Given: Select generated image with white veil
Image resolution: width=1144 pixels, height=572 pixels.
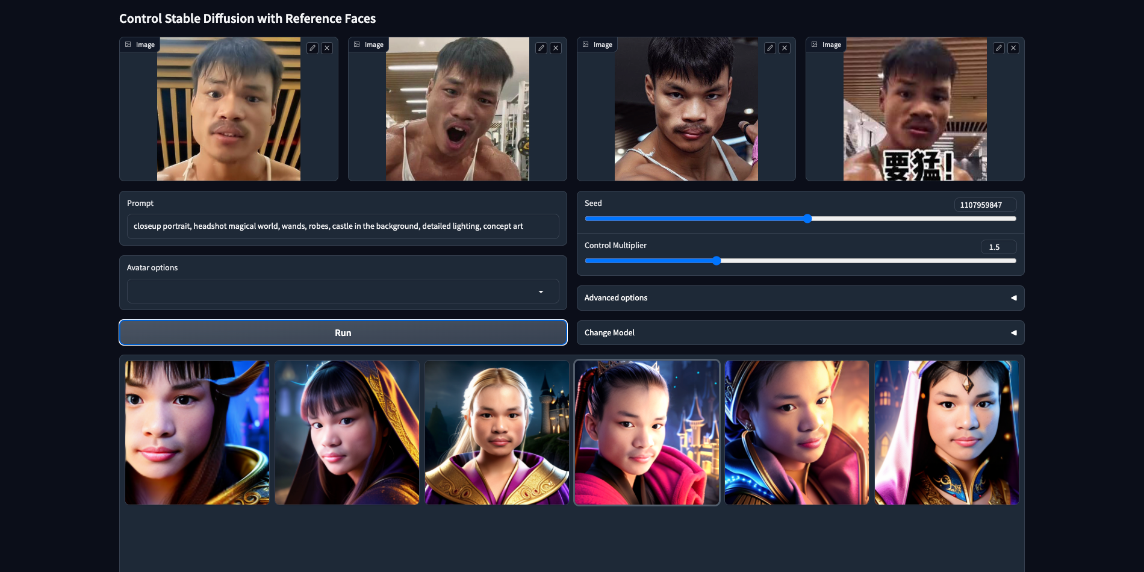Looking at the screenshot, I should coord(947,433).
